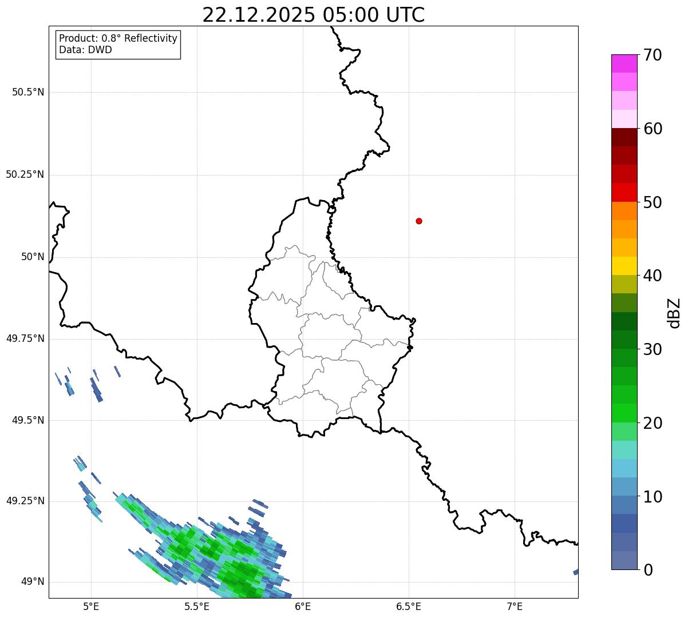Click the colorbar tick label 40
The height and width of the screenshot is (618, 688).
(653, 276)
